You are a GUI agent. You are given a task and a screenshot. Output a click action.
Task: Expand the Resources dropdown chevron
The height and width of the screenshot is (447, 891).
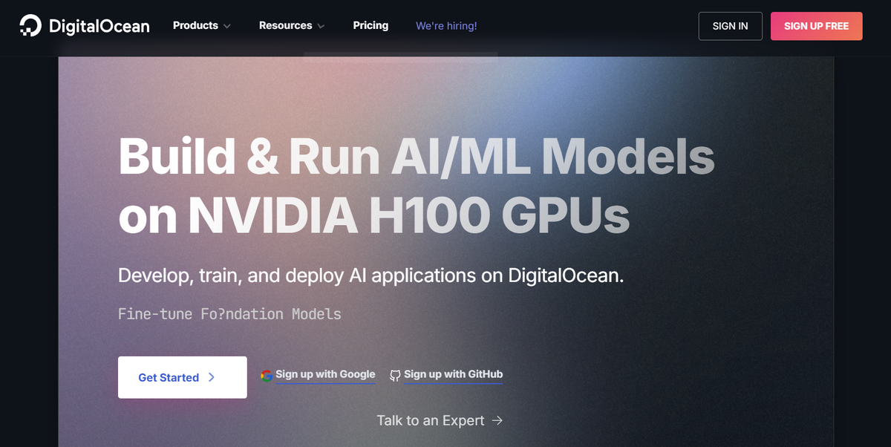321,26
